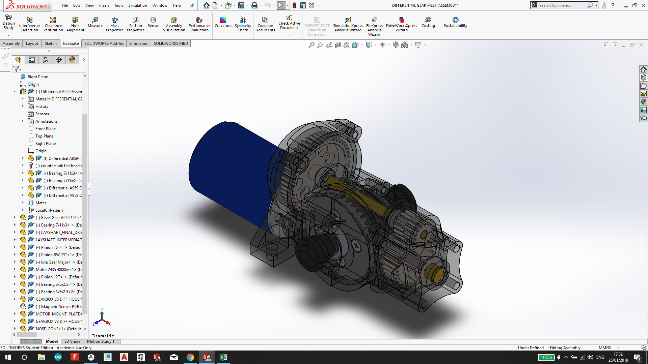
Task: Open Mass Properties
Action: click(x=115, y=24)
